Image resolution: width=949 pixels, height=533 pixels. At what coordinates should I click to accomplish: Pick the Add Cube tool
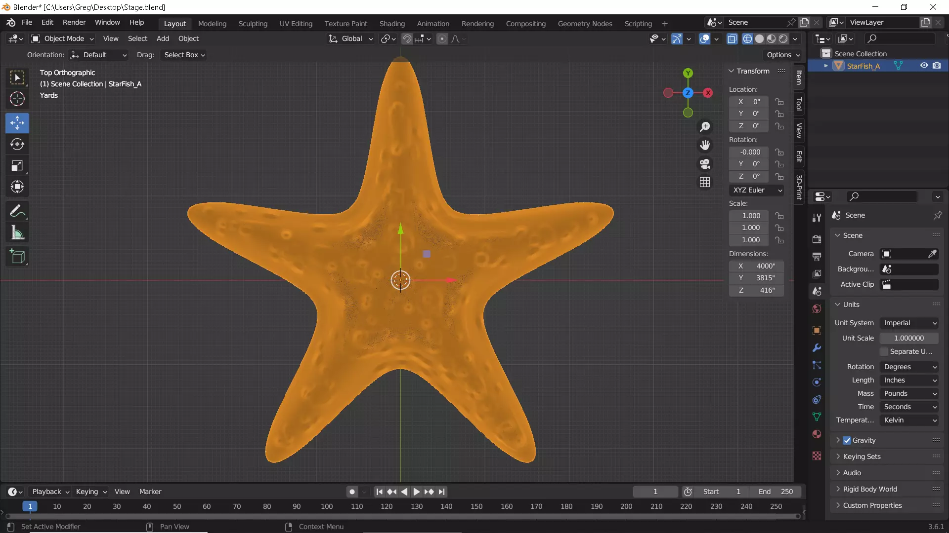click(x=17, y=257)
